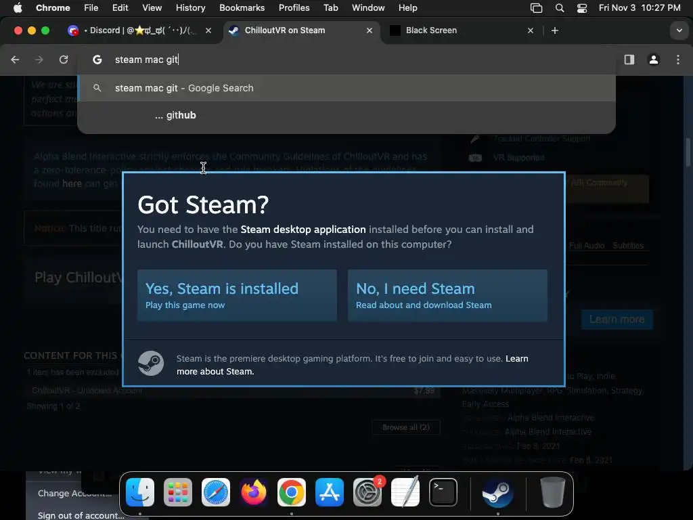This screenshot has height=520, width=693.
Task: Open the Bookmarks menu
Action: tap(242, 7)
